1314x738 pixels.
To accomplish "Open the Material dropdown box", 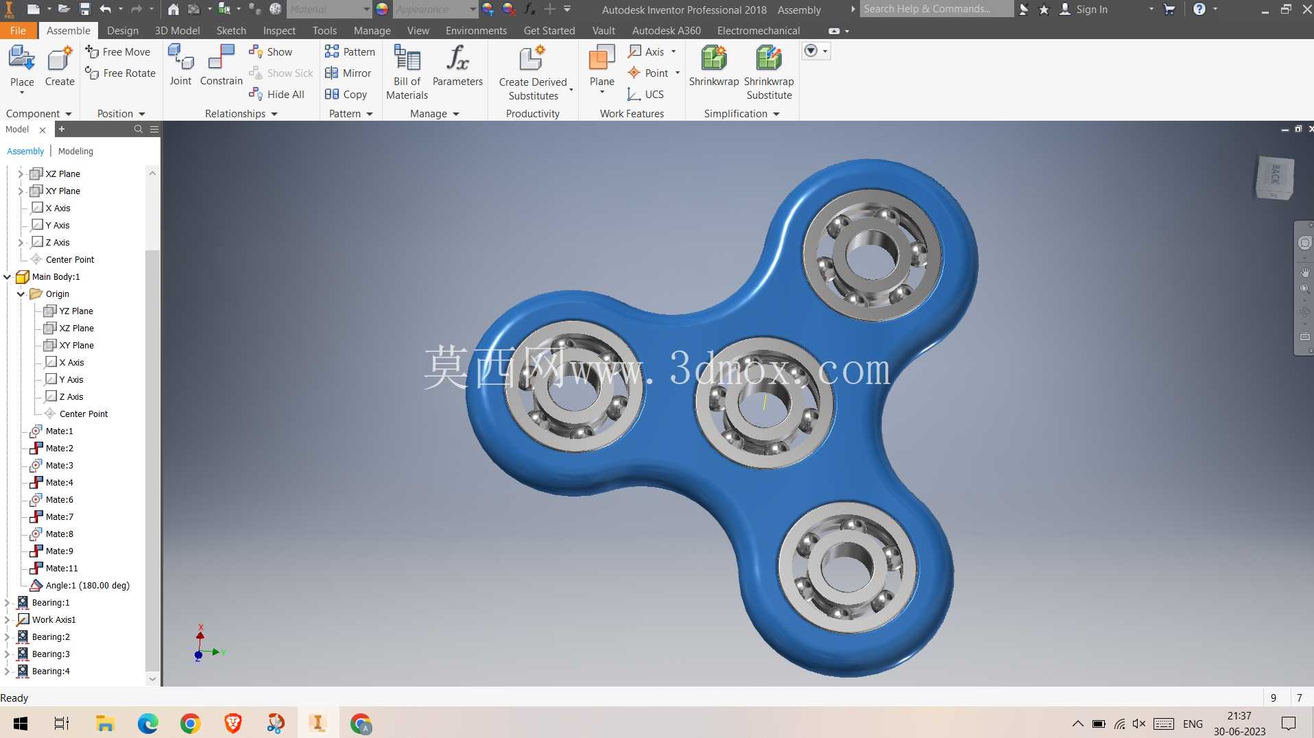I will pyautogui.click(x=328, y=9).
